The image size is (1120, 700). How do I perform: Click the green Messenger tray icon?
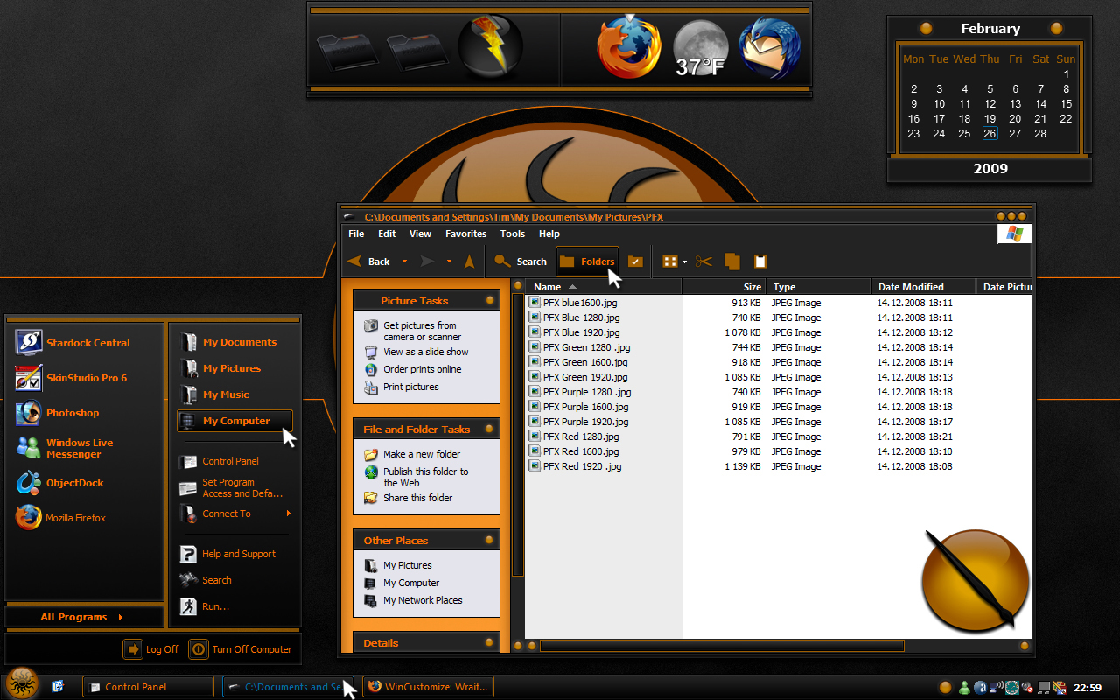tap(964, 688)
